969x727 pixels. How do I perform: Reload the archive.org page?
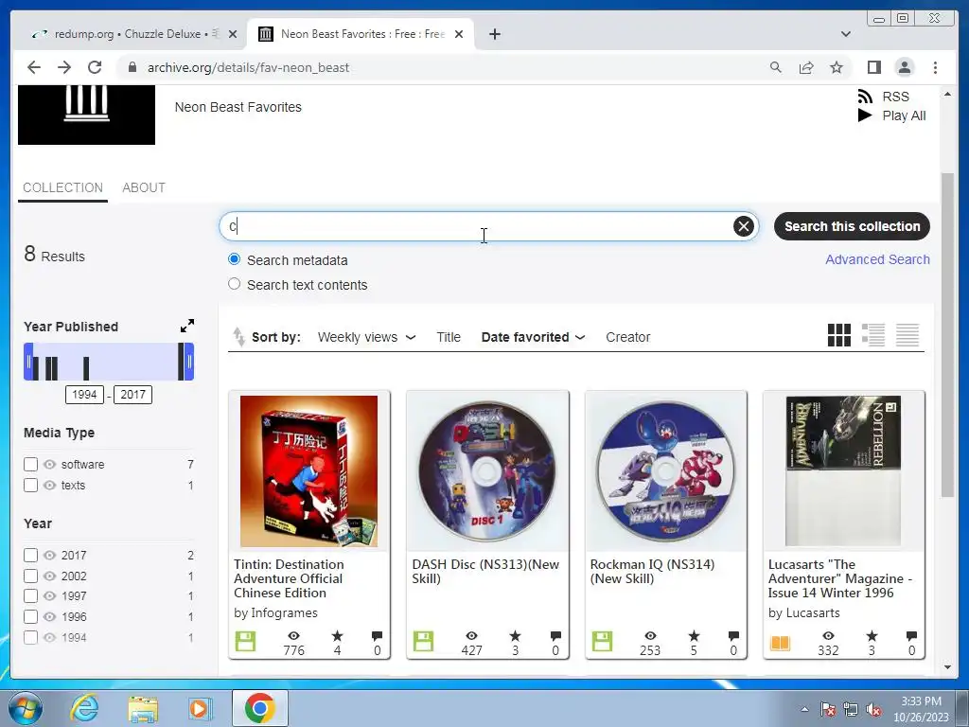(x=95, y=67)
